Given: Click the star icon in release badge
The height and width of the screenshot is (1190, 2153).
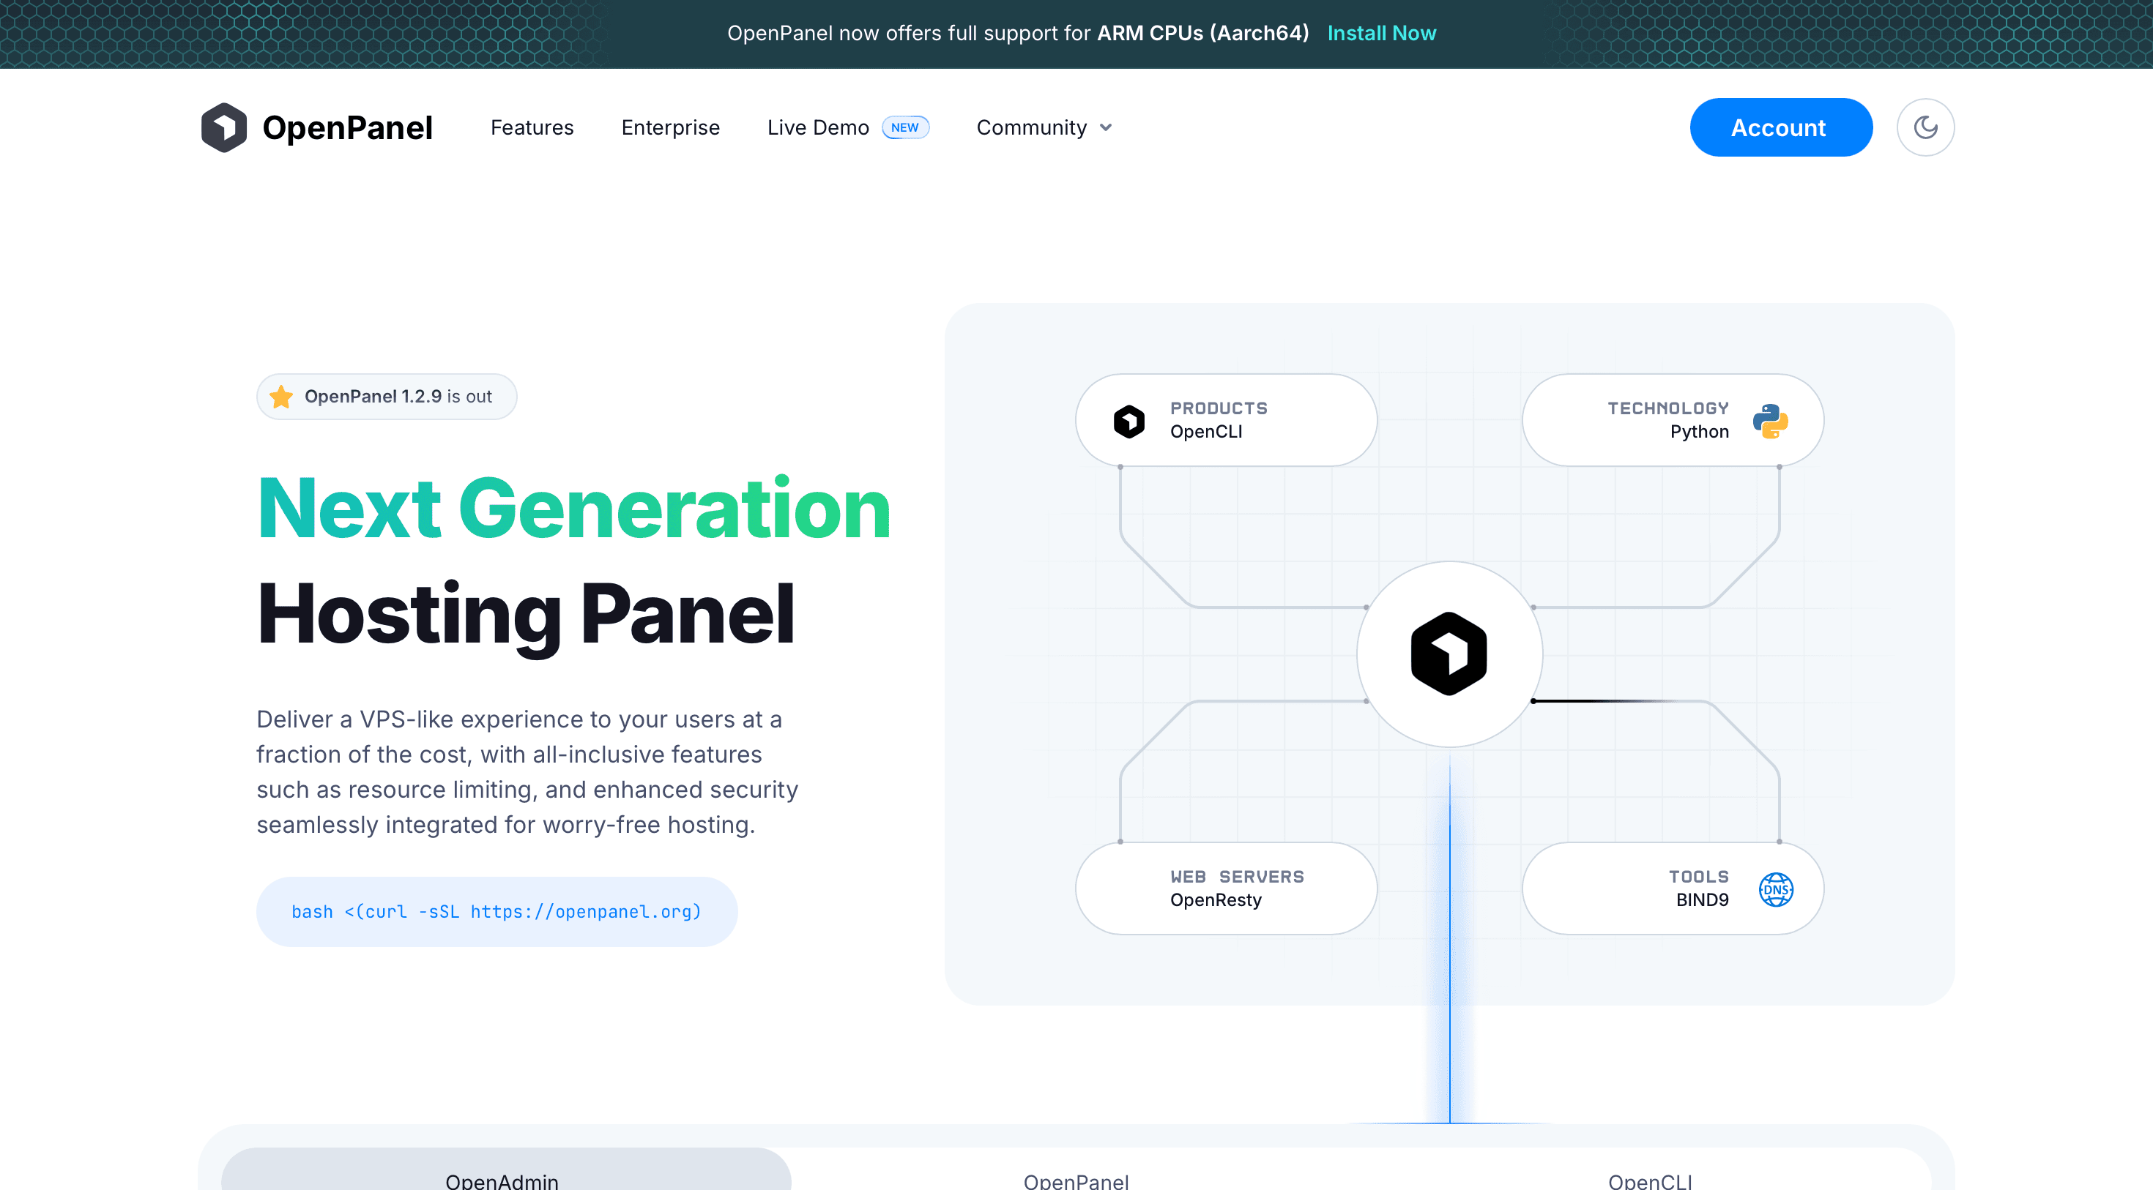Looking at the screenshot, I should pos(282,397).
